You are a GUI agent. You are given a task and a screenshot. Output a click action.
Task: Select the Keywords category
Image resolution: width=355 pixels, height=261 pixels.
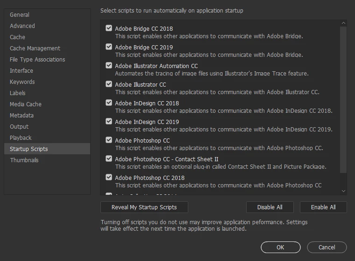tap(47, 82)
